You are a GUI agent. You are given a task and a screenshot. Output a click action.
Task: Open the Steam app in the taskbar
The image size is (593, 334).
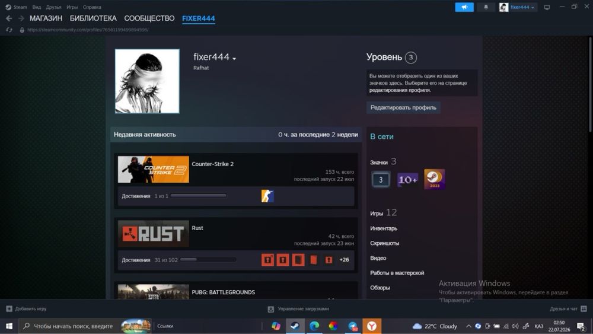[295, 326]
